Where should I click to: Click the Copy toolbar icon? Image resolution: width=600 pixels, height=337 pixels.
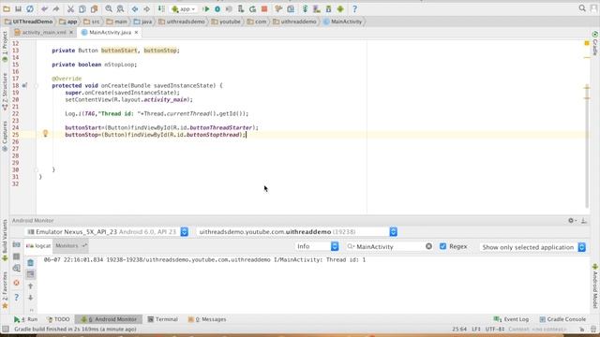82,8
